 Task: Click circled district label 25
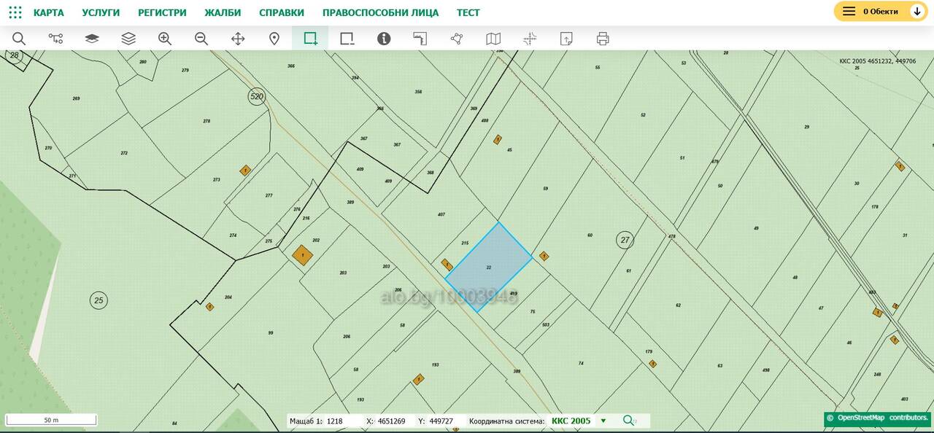pyautogui.click(x=99, y=300)
